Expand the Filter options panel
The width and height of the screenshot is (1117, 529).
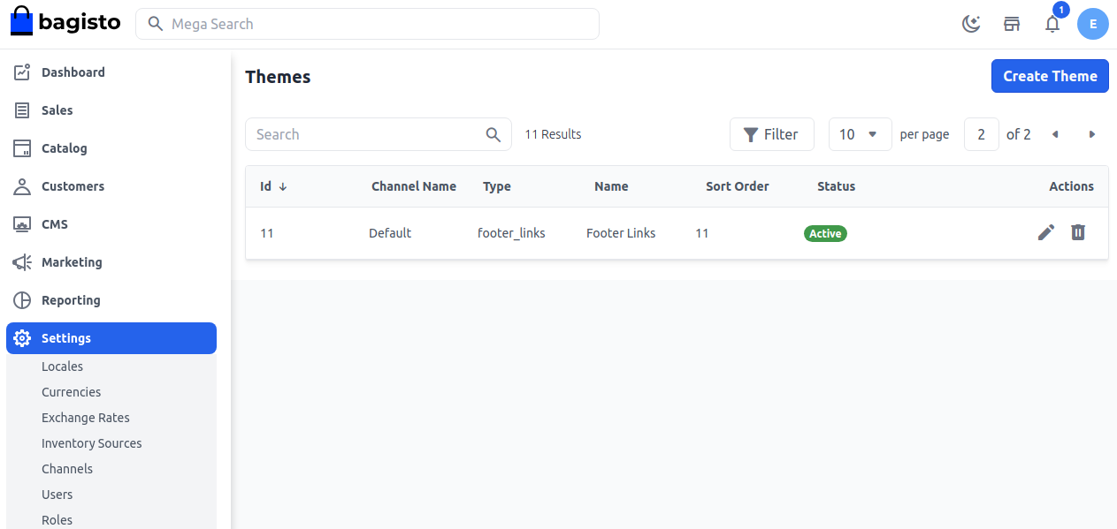point(771,133)
